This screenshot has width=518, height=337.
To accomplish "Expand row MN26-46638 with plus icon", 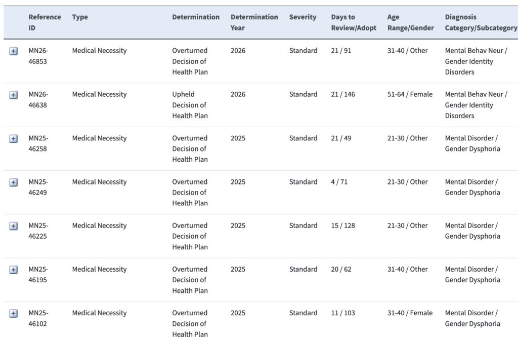I will point(13,95).
